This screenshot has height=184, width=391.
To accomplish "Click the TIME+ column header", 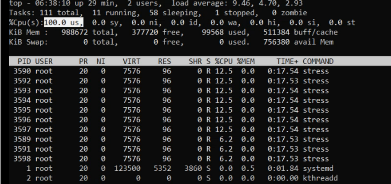I will point(288,61).
